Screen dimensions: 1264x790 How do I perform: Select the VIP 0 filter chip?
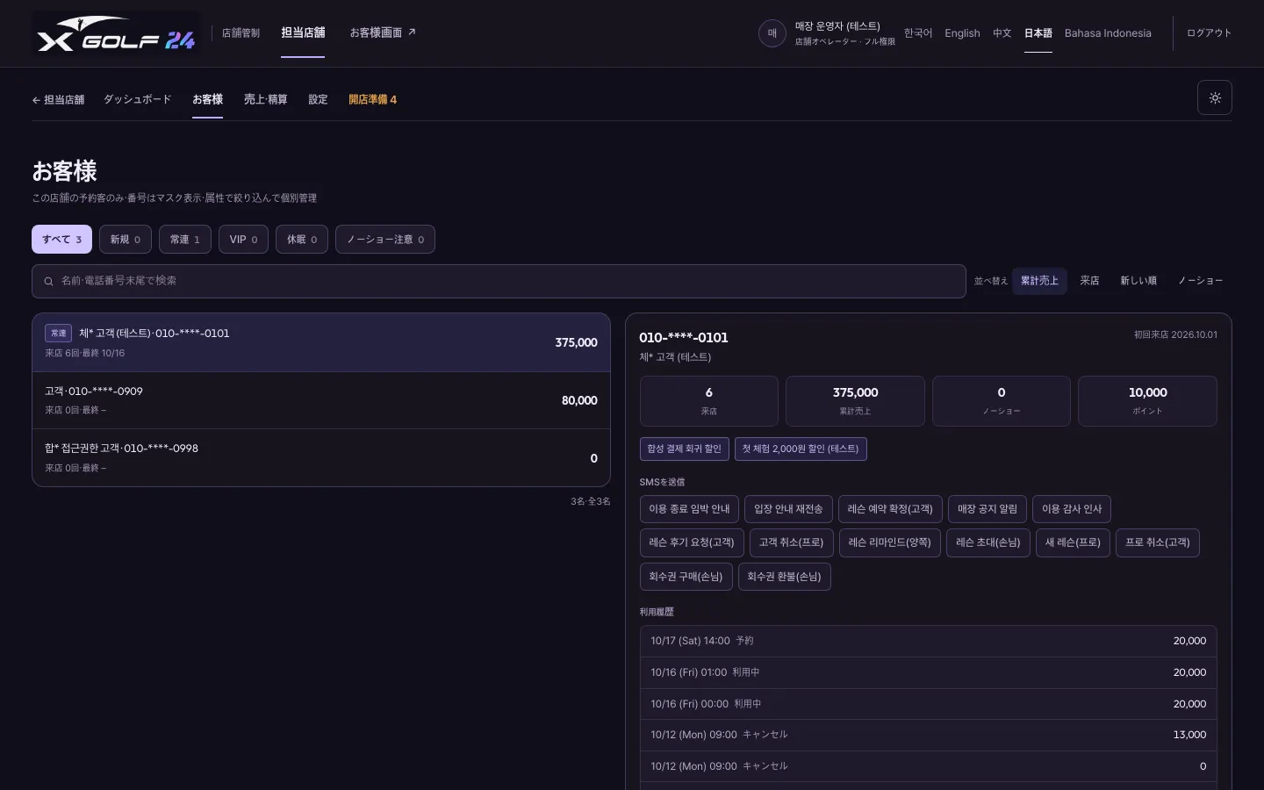click(243, 240)
